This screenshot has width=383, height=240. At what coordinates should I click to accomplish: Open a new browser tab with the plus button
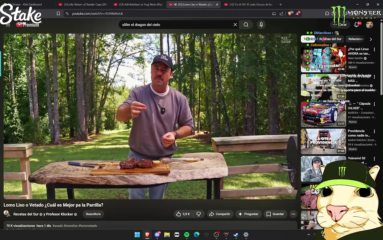pyautogui.click(x=280, y=4)
